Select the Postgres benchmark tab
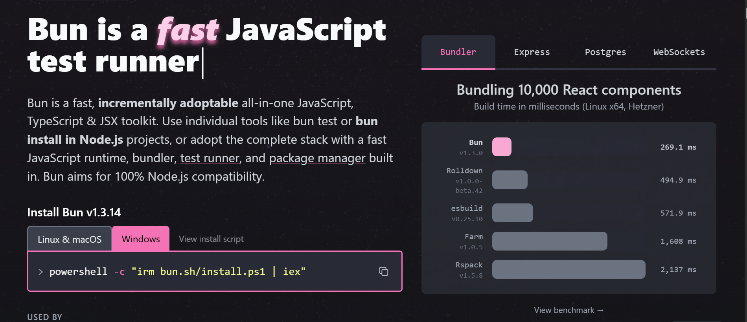 pyautogui.click(x=605, y=52)
